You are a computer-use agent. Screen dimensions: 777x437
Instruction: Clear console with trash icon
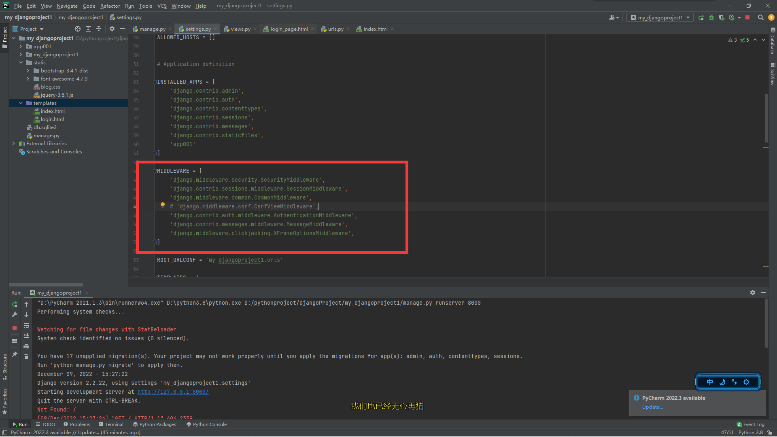(26, 356)
